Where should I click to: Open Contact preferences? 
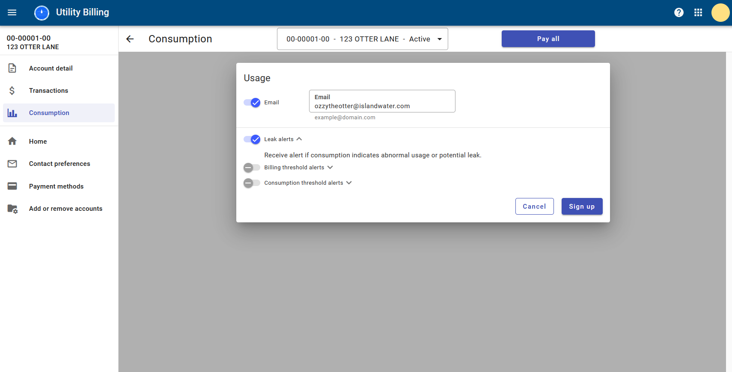point(59,164)
